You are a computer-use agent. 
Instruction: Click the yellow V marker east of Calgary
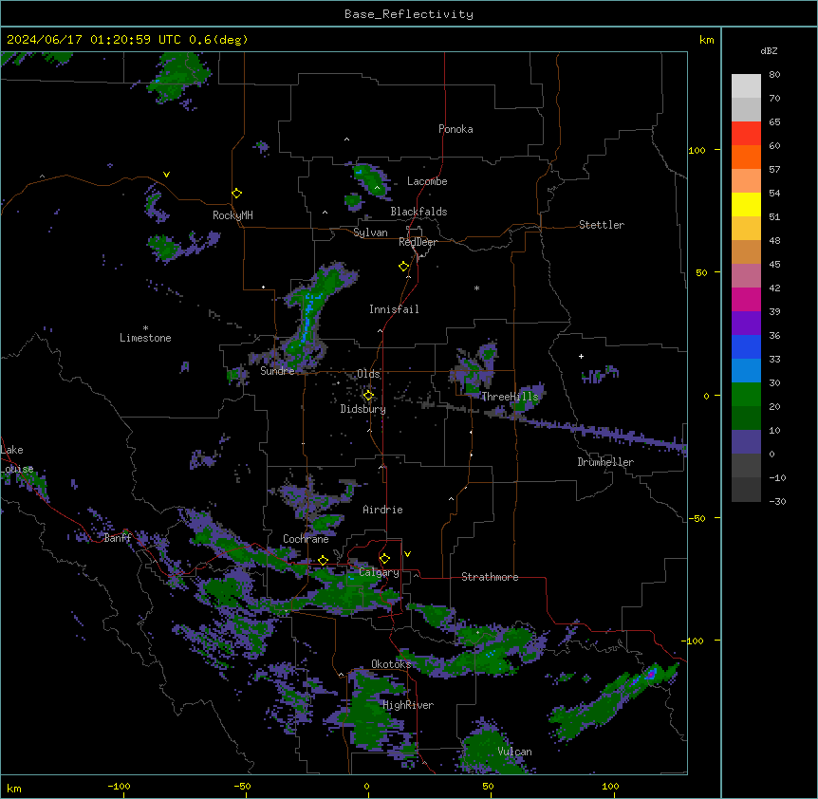click(x=407, y=554)
